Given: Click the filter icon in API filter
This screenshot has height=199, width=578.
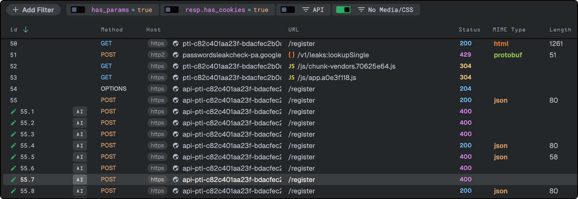Looking at the screenshot, I should (305, 10).
